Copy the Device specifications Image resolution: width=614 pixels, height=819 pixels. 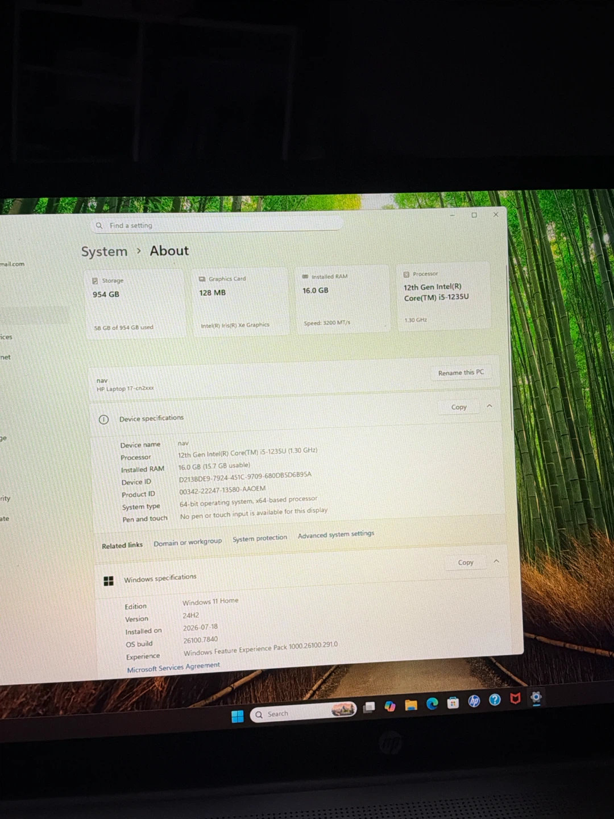(459, 407)
